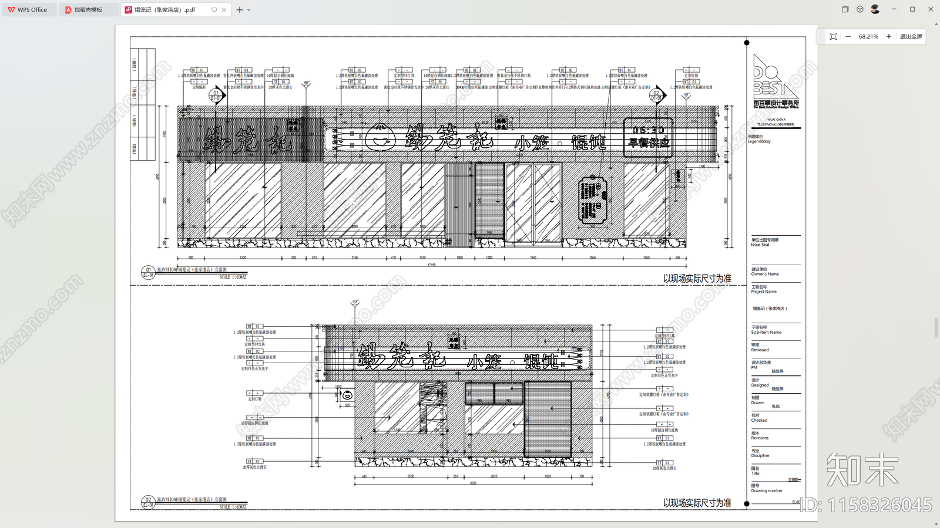The image size is (940, 528).
Task: Minimize the WPS window
Action: pyautogui.click(x=894, y=9)
